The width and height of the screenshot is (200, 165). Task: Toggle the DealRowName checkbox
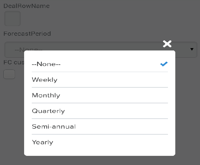(x=12, y=19)
